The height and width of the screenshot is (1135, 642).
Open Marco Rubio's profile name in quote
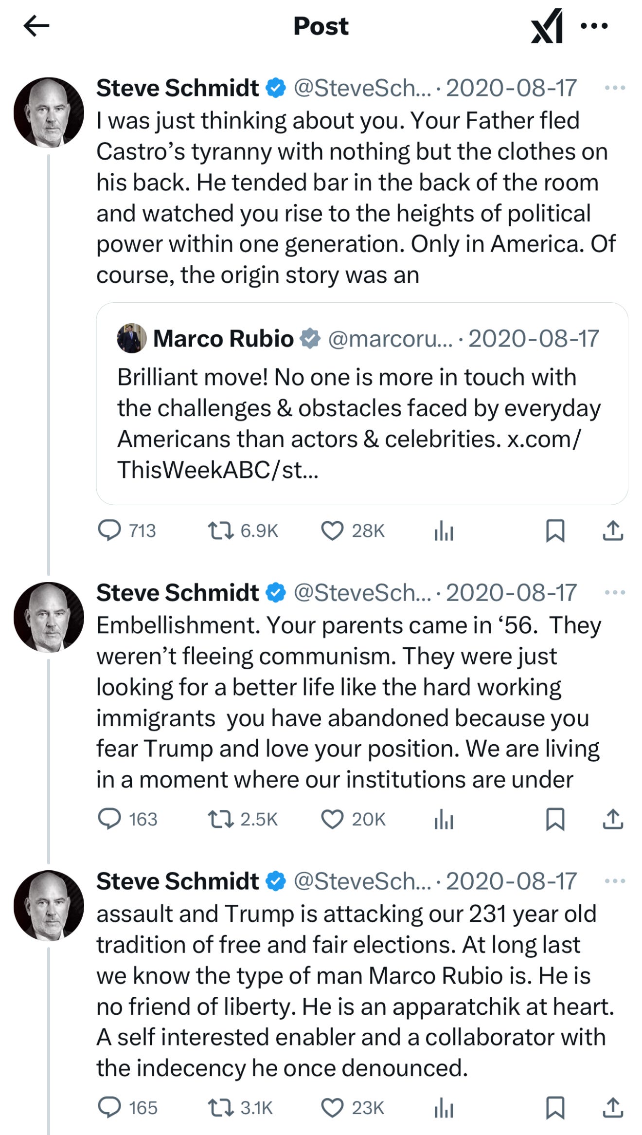(x=223, y=338)
